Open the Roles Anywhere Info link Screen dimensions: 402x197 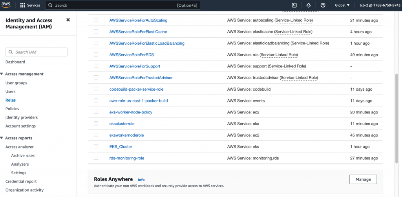tap(141, 180)
